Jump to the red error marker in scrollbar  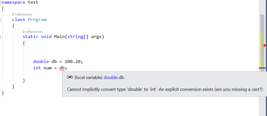click(265, 45)
